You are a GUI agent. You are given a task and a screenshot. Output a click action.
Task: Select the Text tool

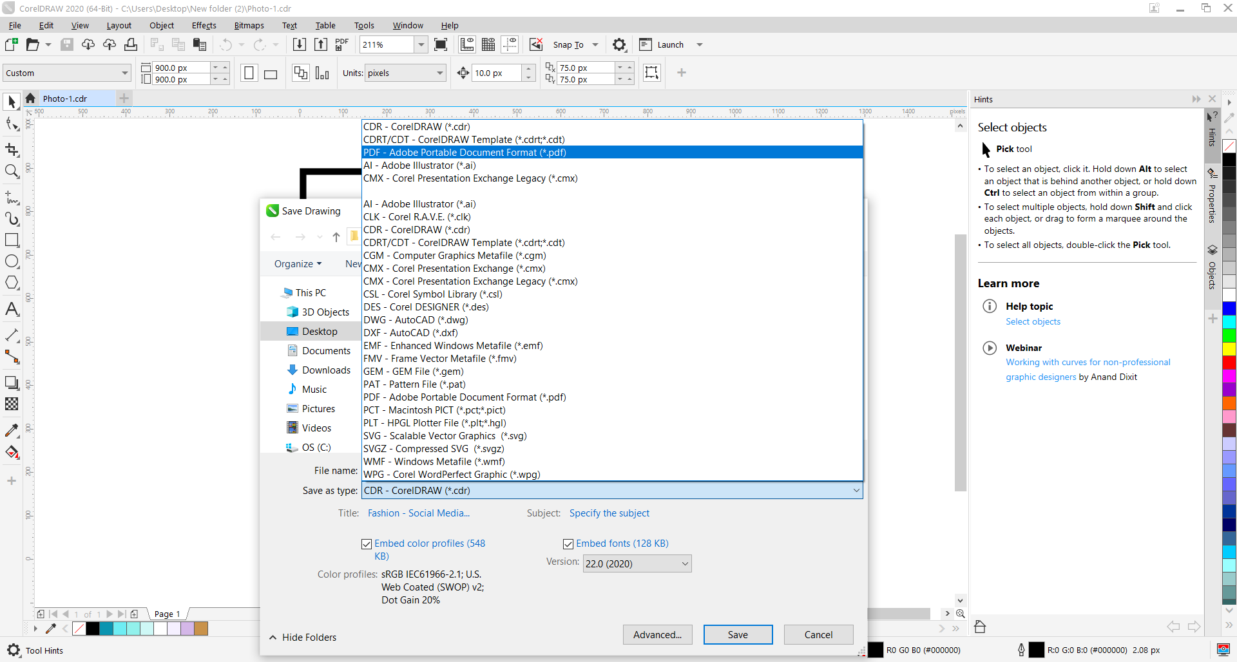[x=12, y=310]
